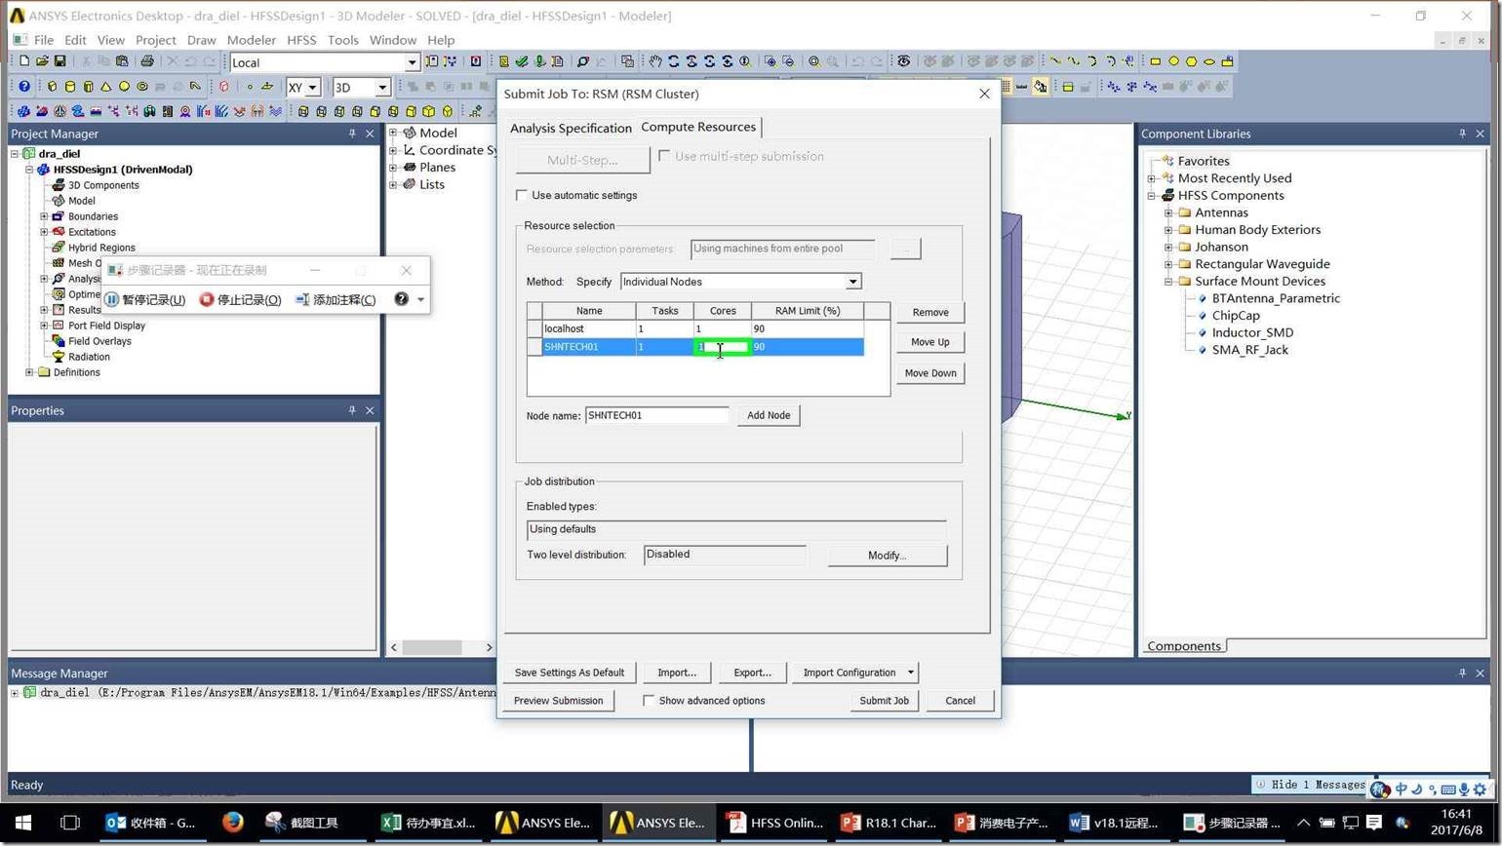Select the Draw cone tool icon
This screenshot has height=846, width=1502.
tap(106, 87)
